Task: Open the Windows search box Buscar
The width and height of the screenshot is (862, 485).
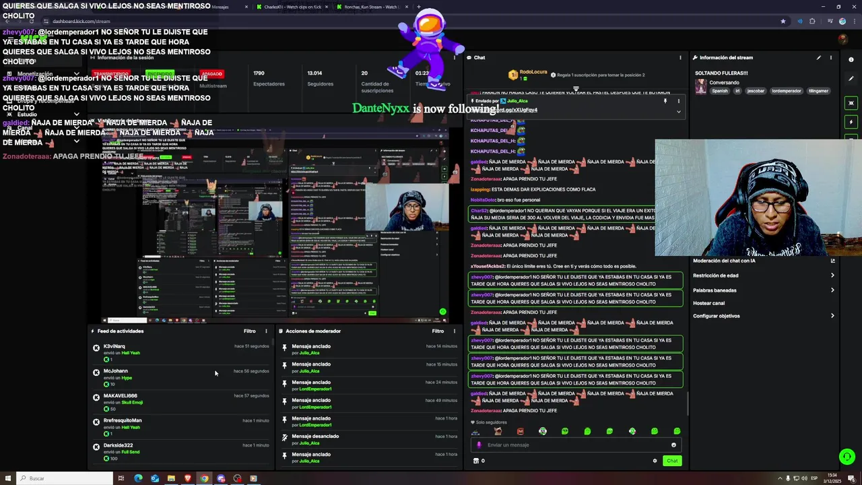Action: tap(65, 478)
